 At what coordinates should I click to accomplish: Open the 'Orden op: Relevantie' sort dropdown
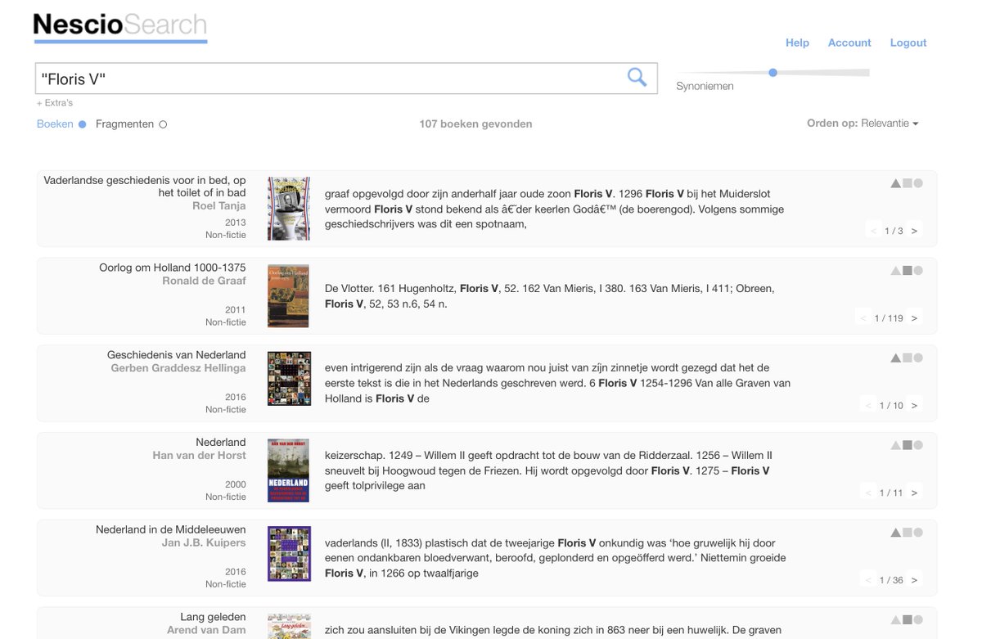click(861, 123)
